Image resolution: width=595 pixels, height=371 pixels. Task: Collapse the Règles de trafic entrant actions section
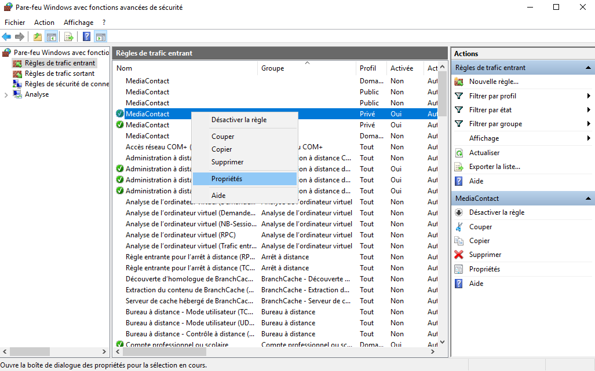click(588, 68)
